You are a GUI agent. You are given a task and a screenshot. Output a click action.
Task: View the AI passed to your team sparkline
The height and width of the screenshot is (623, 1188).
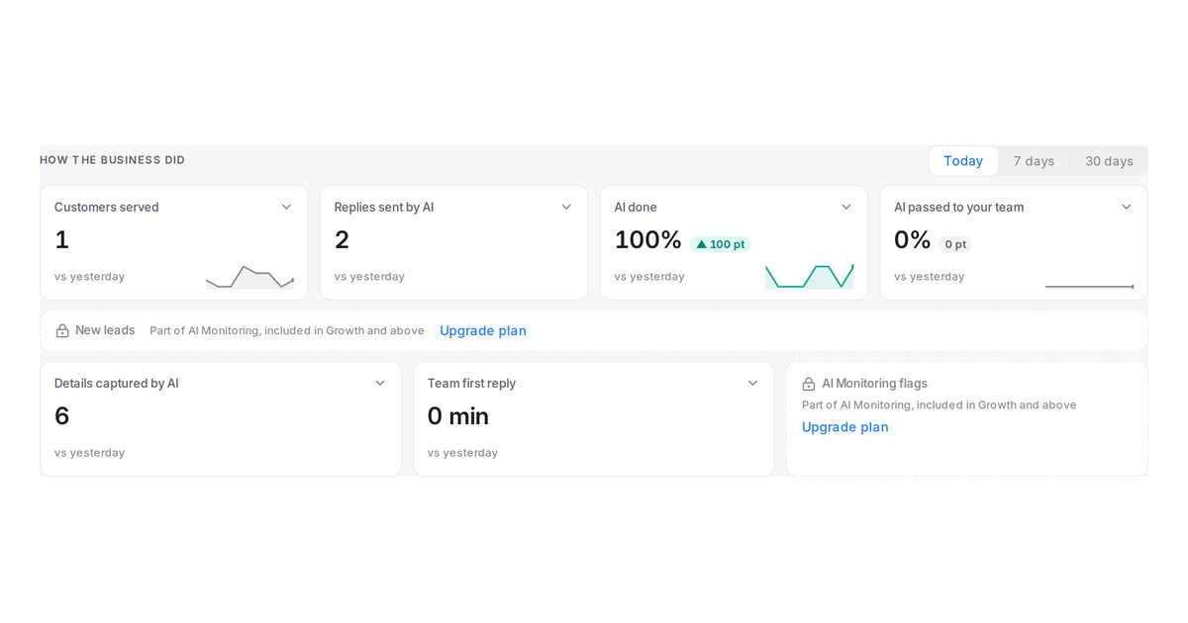(x=1089, y=286)
